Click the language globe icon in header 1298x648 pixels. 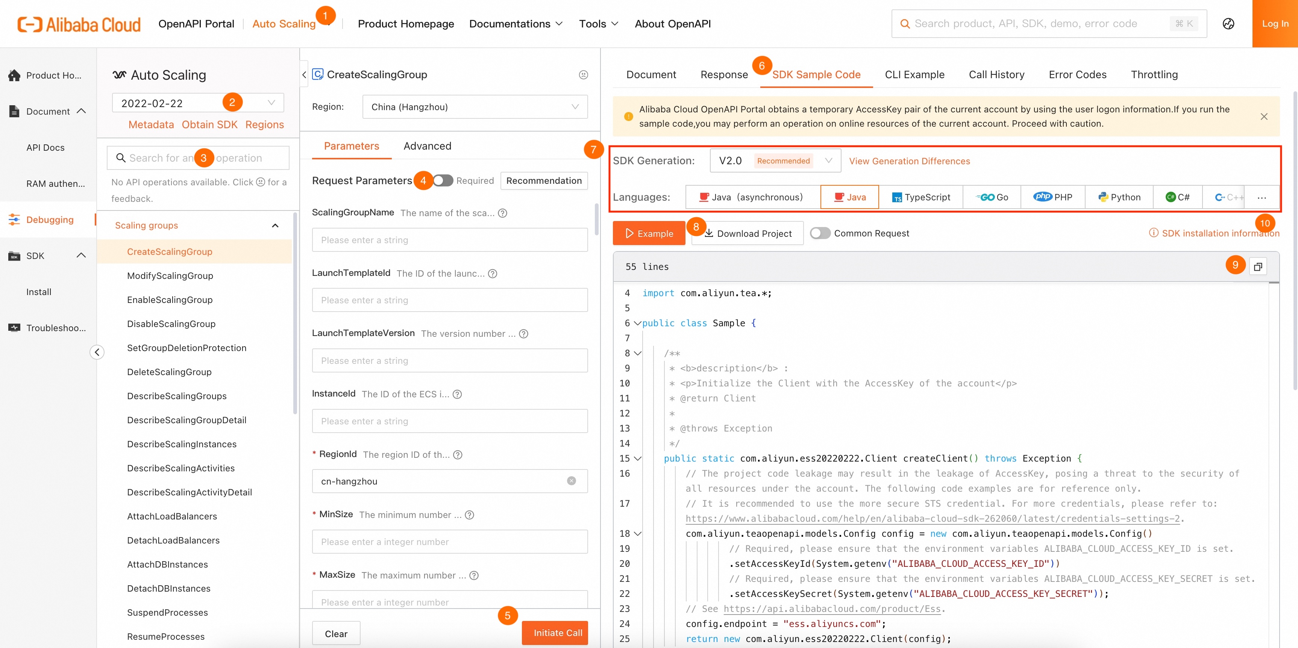tap(1228, 24)
